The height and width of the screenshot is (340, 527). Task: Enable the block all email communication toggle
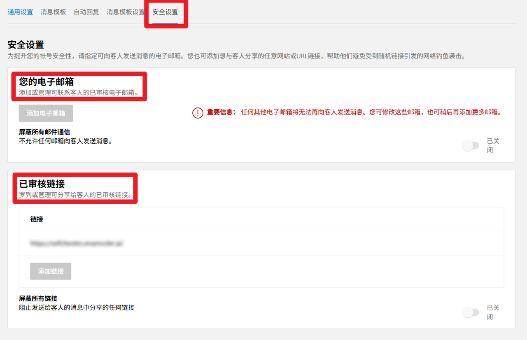471,146
